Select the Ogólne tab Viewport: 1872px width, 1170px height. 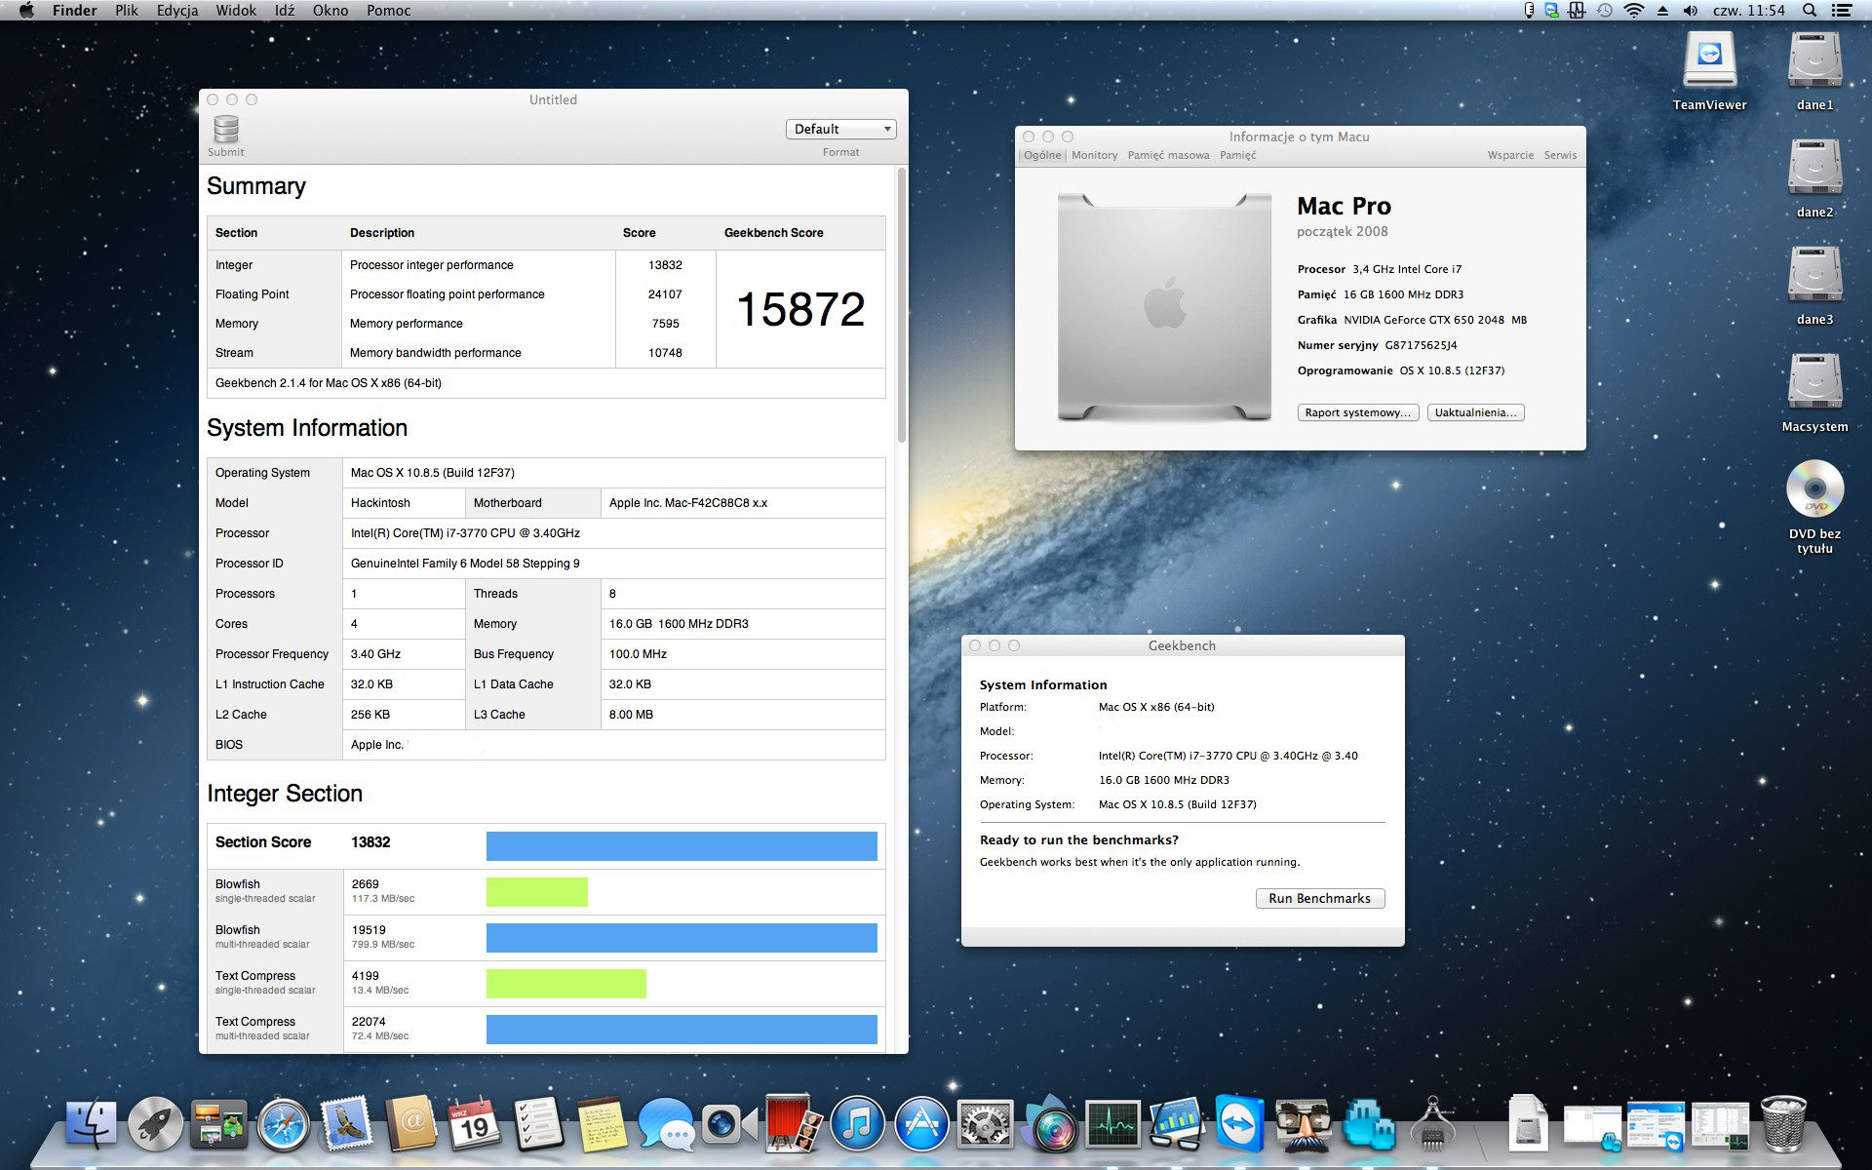pos(1042,155)
